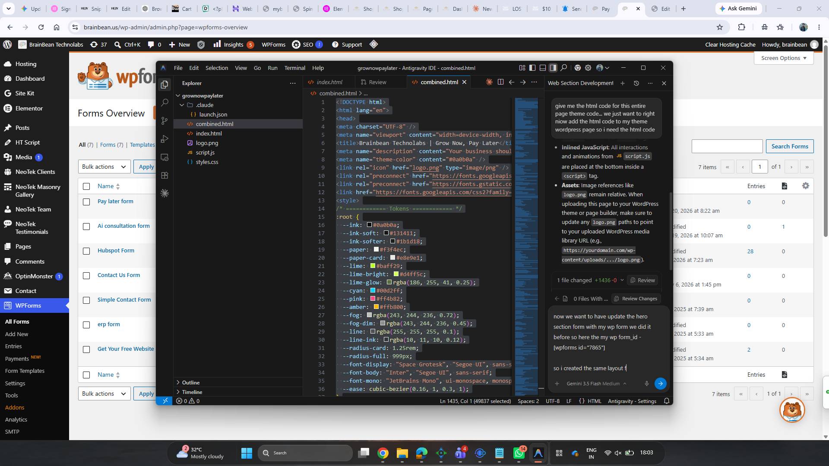Open the top Bulk actions dropdown
The height and width of the screenshot is (466, 829).
(x=104, y=167)
